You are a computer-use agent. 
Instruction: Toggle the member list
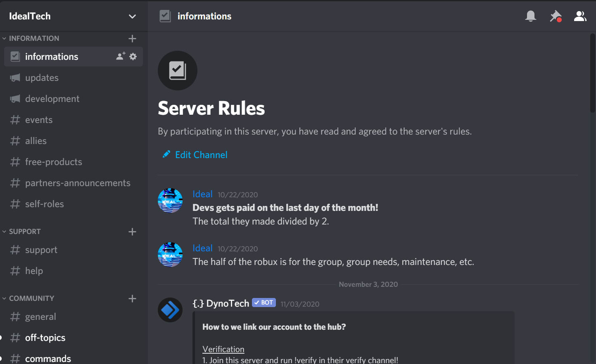point(580,16)
